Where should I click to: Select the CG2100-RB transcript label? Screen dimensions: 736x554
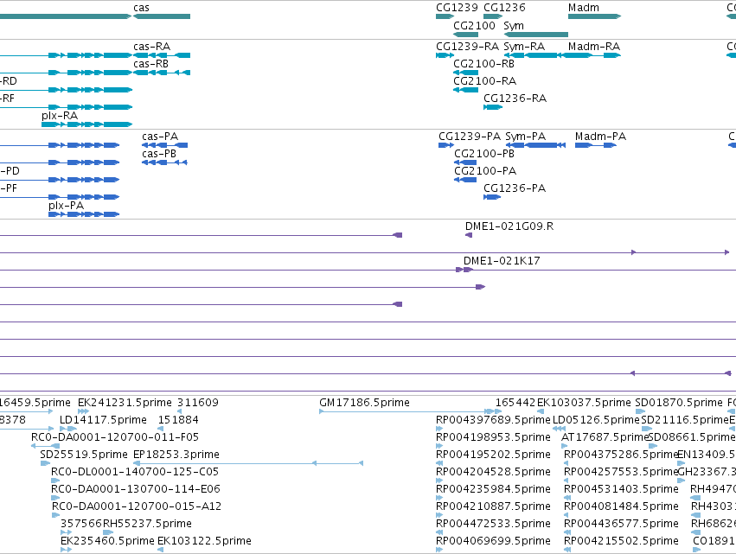click(x=483, y=63)
